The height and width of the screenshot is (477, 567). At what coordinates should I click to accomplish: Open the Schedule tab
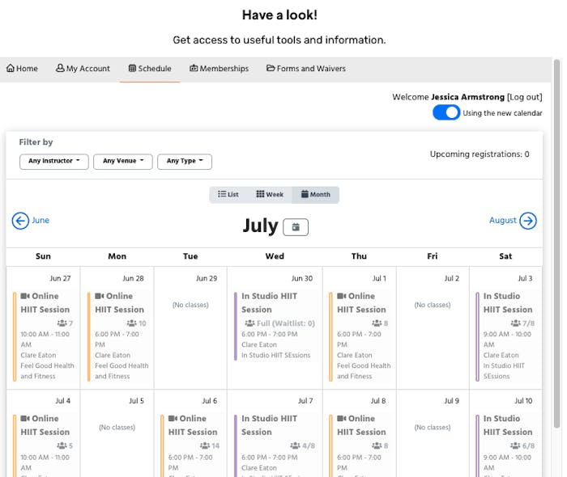150,68
